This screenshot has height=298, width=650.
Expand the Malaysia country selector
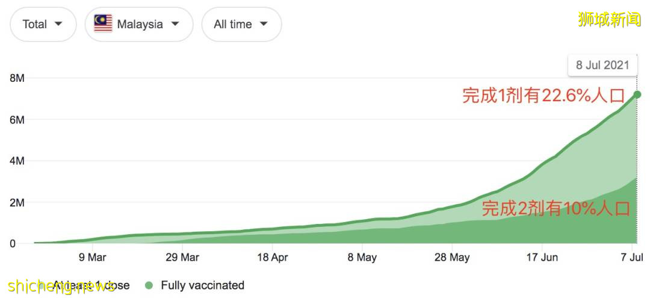138,25
